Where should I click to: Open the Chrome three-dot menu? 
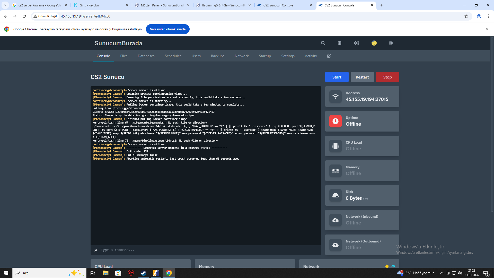[x=488, y=16]
